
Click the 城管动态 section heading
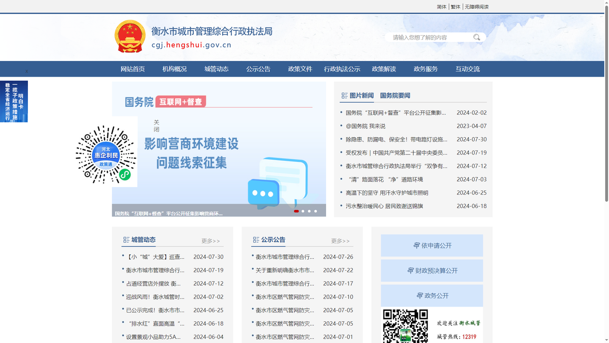coord(143,240)
